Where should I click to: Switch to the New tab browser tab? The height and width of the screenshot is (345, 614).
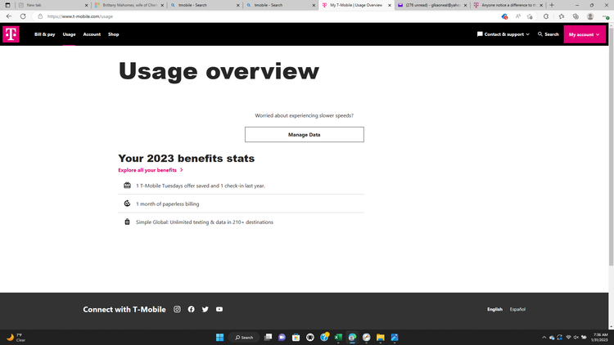(x=52, y=5)
